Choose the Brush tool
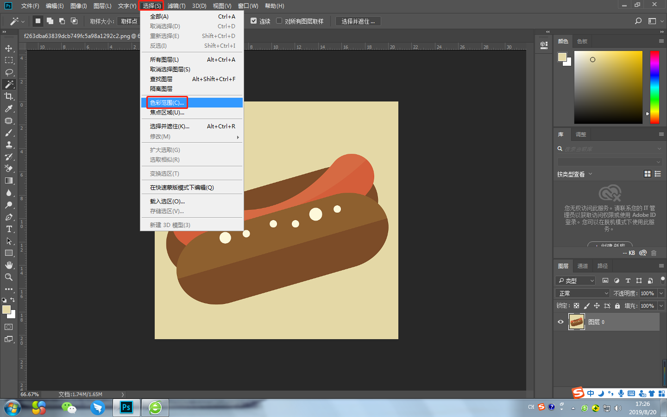Screen dimensions: 667x417 [x=9, y=133]
